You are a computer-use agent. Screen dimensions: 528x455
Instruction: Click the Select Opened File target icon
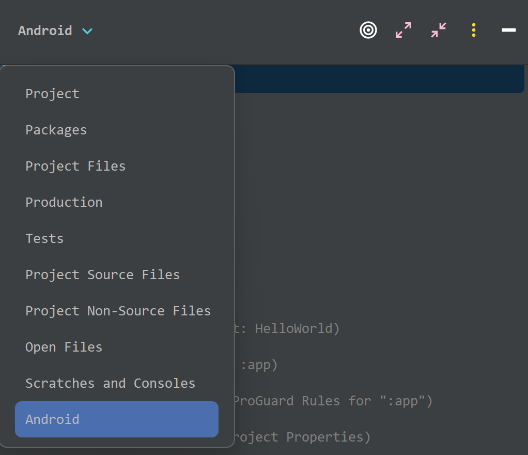(x=368, y=31)
